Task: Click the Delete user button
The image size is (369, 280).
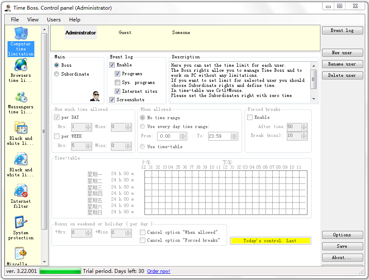Action: point(342,75)
